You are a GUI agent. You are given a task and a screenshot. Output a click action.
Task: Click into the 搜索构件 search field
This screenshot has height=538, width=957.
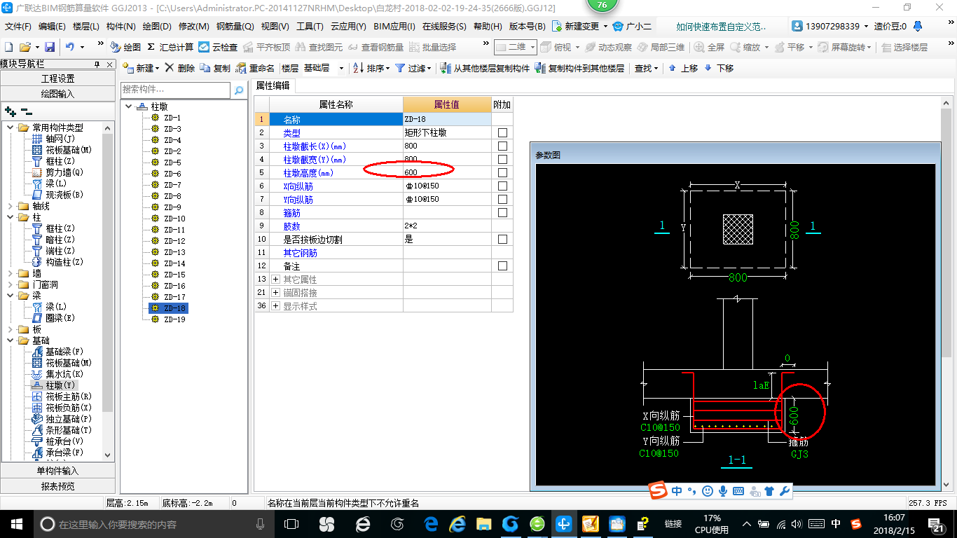tap(175, 90)
